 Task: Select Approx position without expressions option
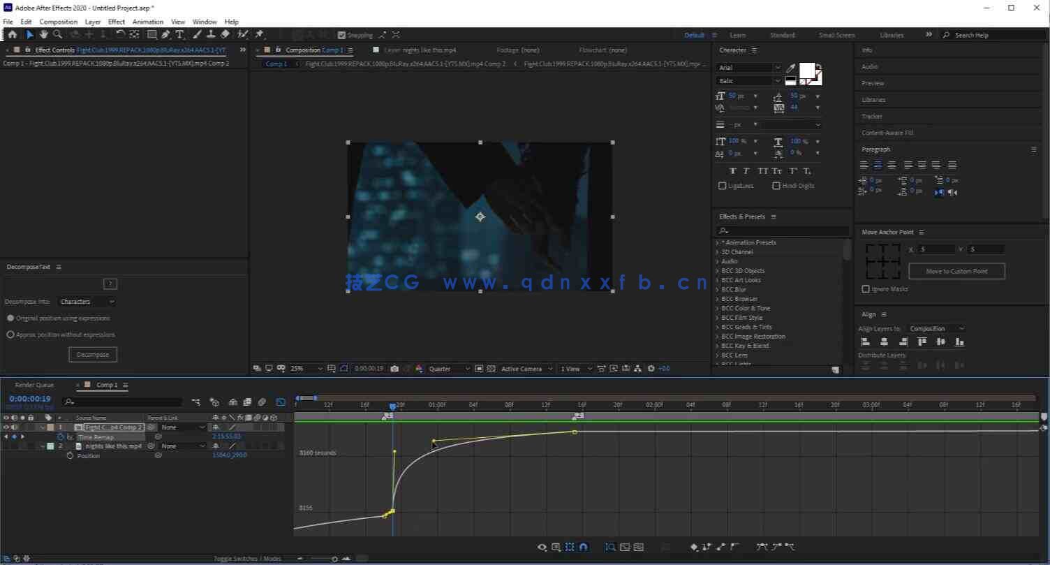point(10,335)
